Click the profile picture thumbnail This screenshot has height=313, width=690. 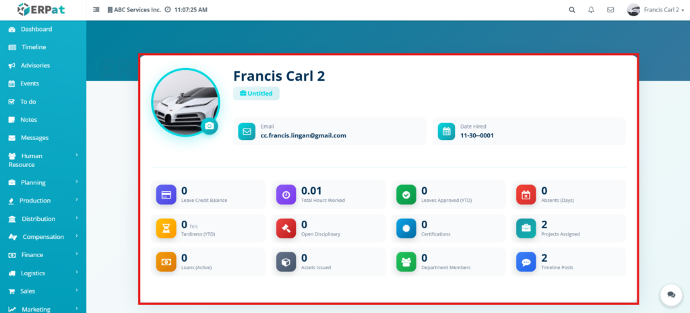pyautogui.click(x=184, y=101)
